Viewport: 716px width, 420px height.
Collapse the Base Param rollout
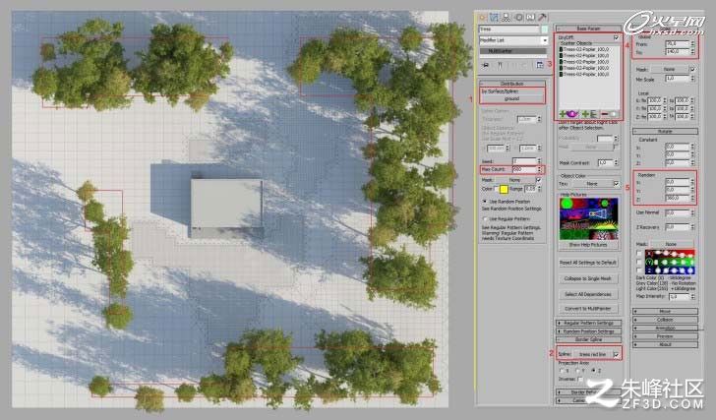tap(588, 29)
